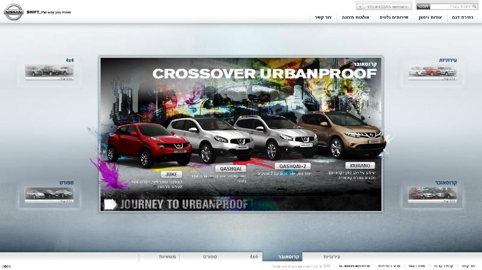The height and width of the screenshot is (270, 482).
Task: Click the עירוניות heading above right thumbnail
Action: click(x=448, y=60)
